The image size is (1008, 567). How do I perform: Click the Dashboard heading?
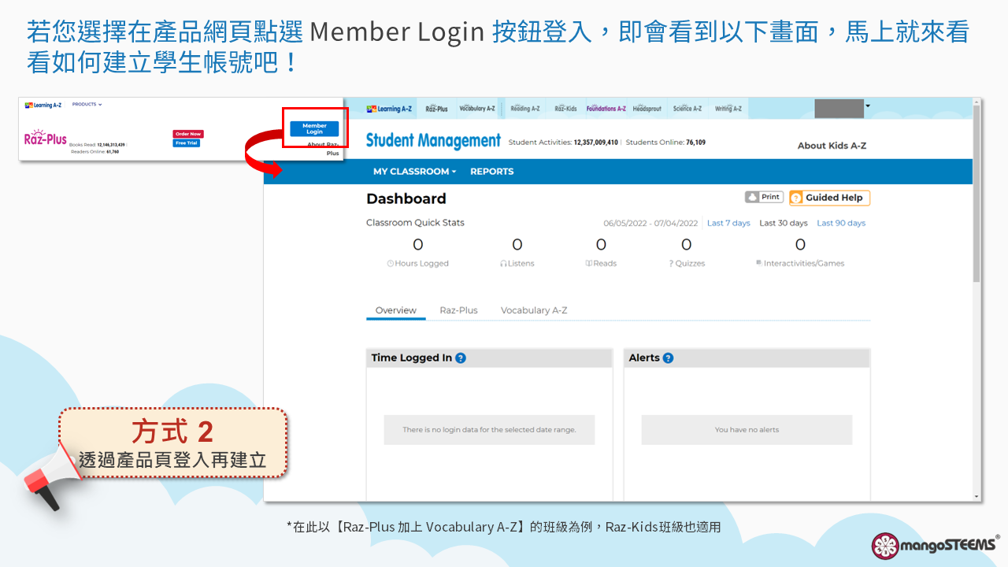(406, 198)
